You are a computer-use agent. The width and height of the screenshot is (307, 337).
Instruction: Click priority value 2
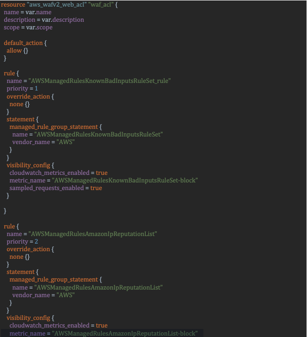click(36, 242)
